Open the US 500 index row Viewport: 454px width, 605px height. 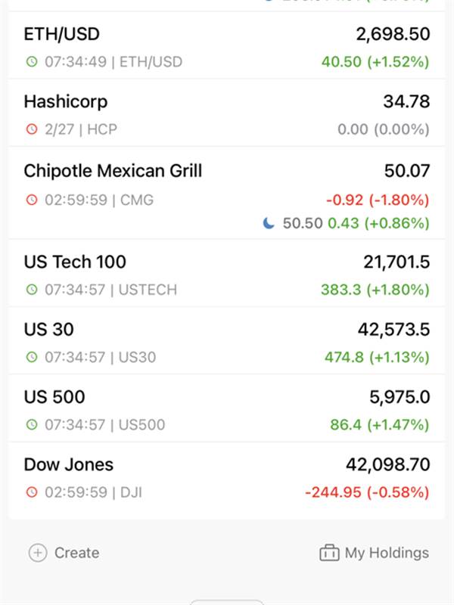pyautogui.click(x=226, y=409)
